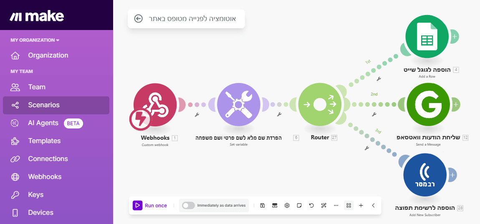Click the back arrow next to scenario title
The image size is (480, 224).
click(x=139, y=19)
